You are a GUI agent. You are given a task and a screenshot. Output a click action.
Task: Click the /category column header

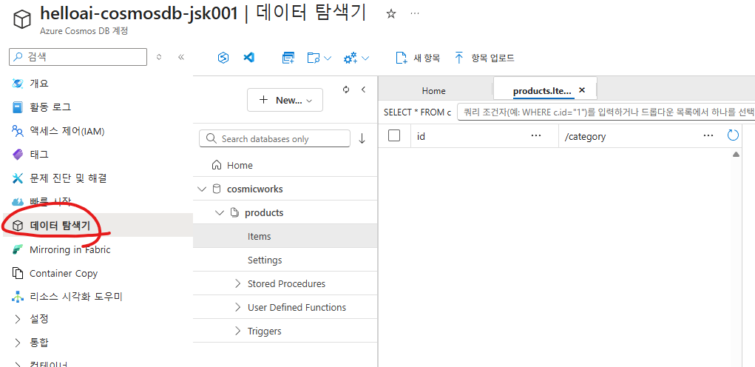point(585,136)
